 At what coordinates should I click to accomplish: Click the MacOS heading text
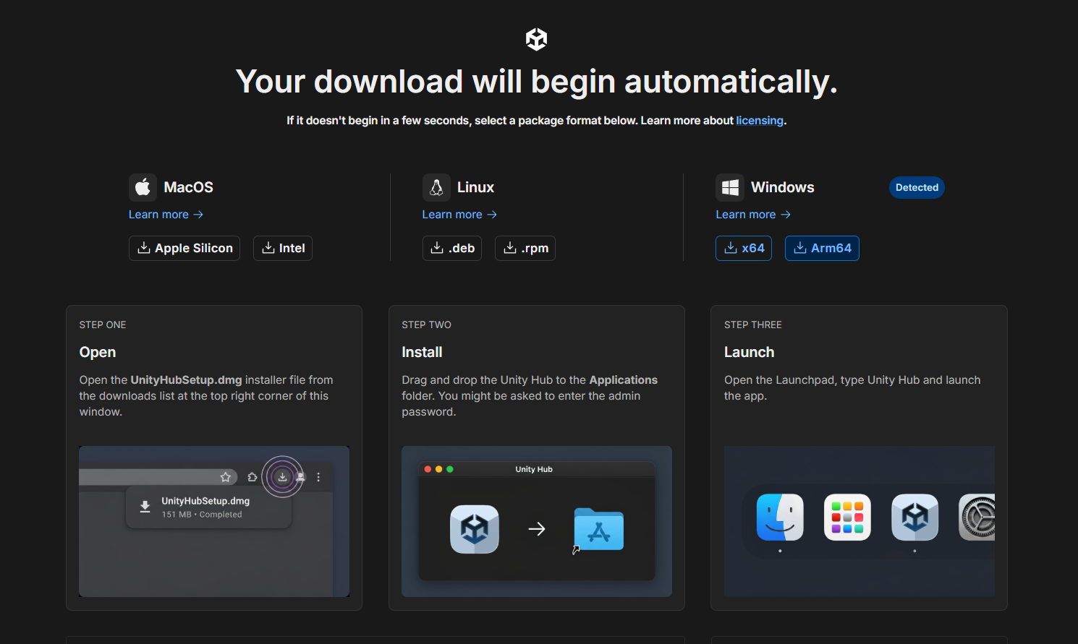(x=189, y=187)
